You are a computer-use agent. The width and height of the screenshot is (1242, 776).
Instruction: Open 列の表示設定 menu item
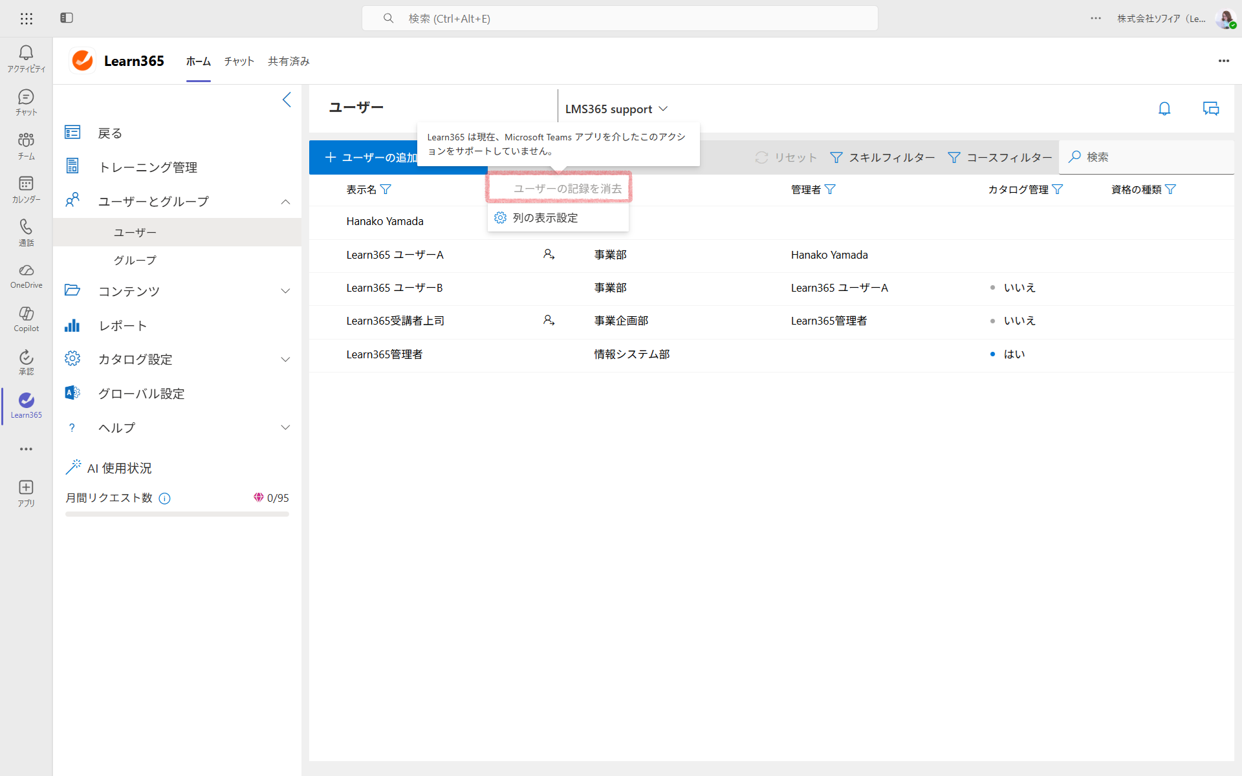tap(558, 218)
